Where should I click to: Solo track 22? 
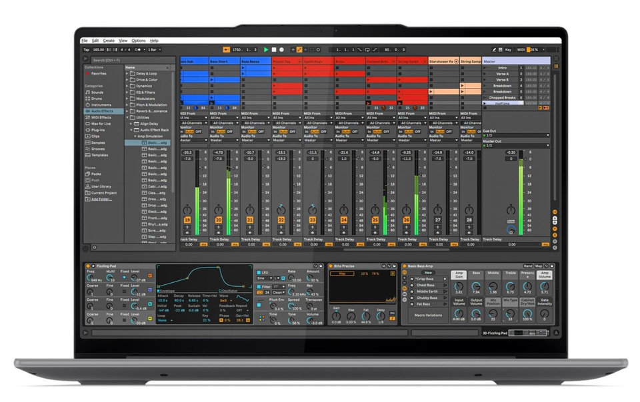[x=281, y=228]
